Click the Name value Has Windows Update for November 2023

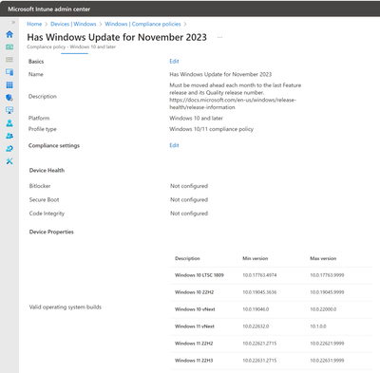pos(220,74)
